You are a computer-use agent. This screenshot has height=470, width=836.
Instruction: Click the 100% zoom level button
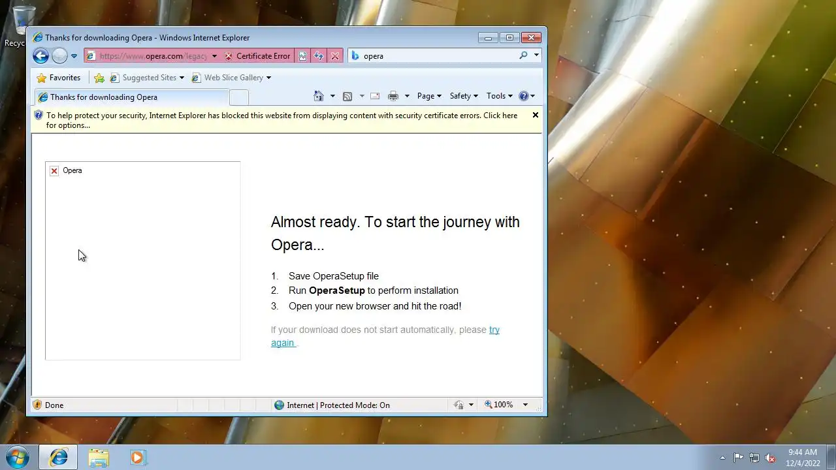click(499, 405)
